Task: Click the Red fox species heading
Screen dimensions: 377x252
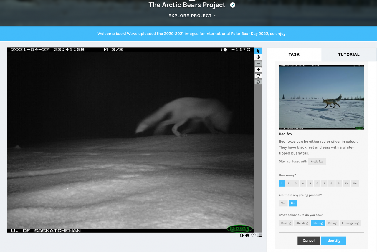Action: pos(286,134)
